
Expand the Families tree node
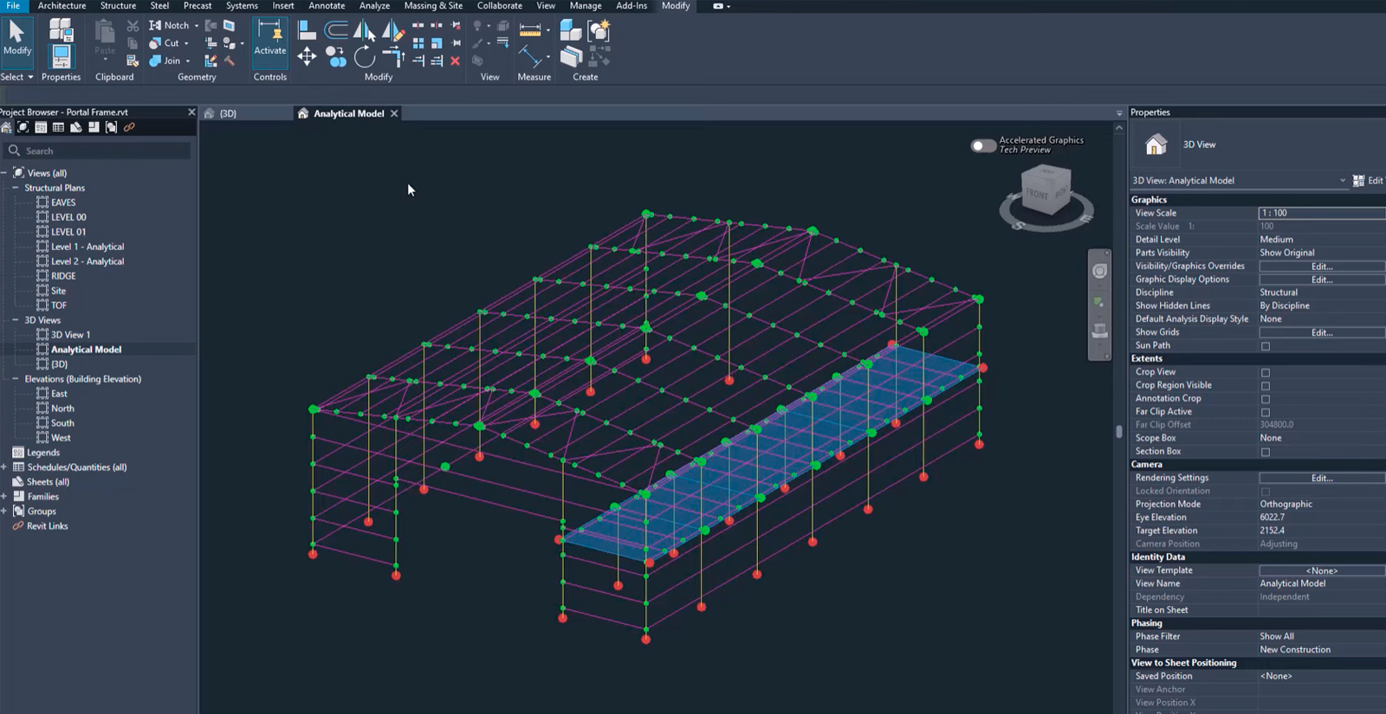click(x=4, y=497)
